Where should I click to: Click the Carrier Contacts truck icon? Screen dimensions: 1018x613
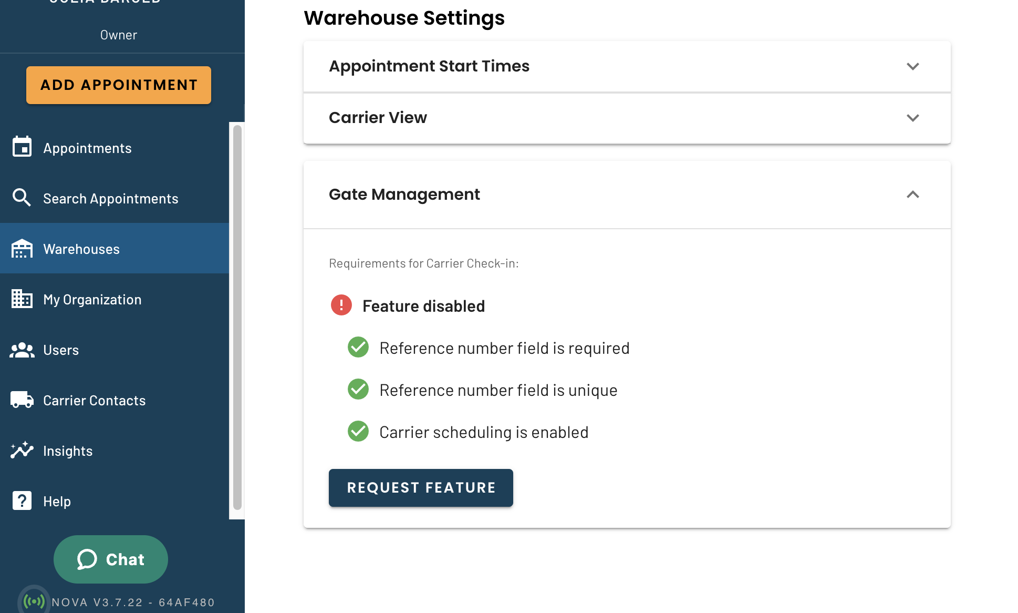click(22, 400)
